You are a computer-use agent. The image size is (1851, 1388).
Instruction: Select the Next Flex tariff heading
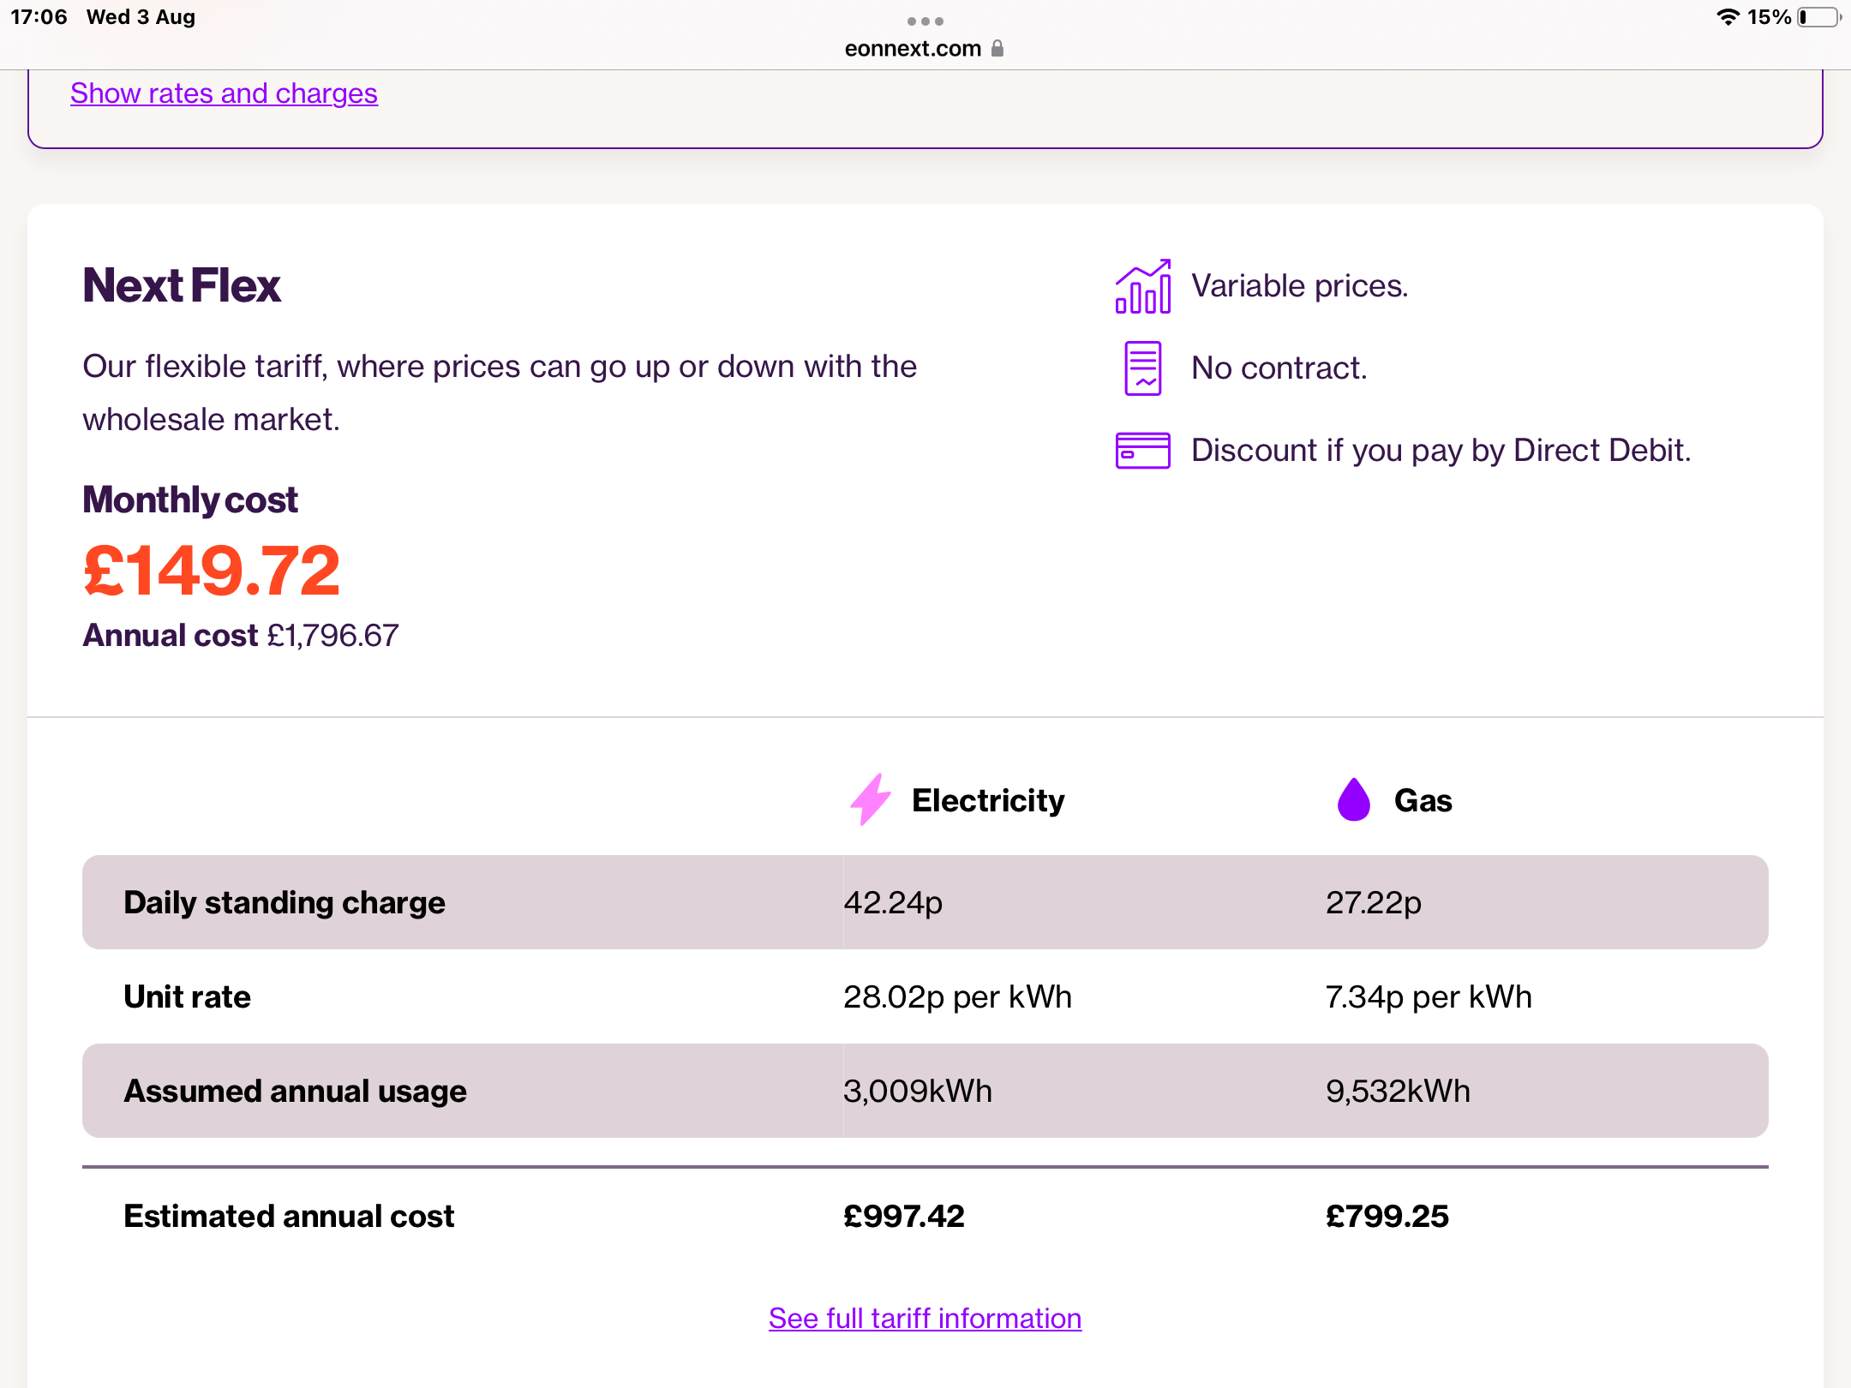coord(182,285)
